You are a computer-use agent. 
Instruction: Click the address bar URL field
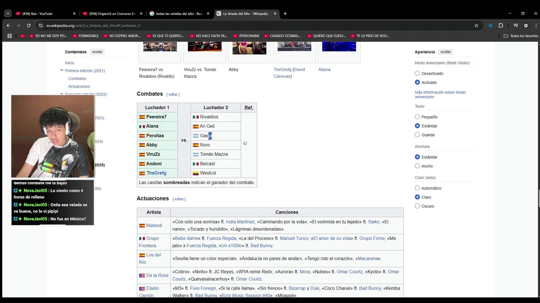[x=253, y=25]
